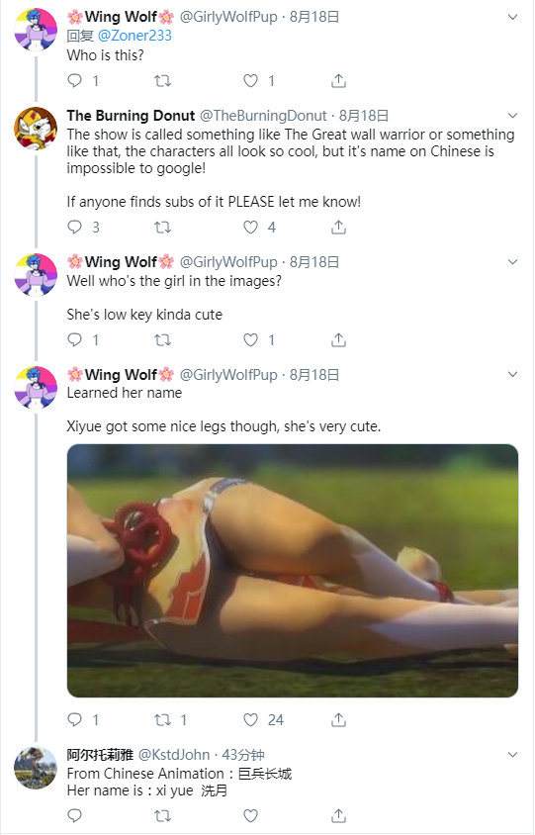Open the @Zoner233 mention link
Image resolution: width=535 pixels, height=835 pixels.
tap(134, 36)
